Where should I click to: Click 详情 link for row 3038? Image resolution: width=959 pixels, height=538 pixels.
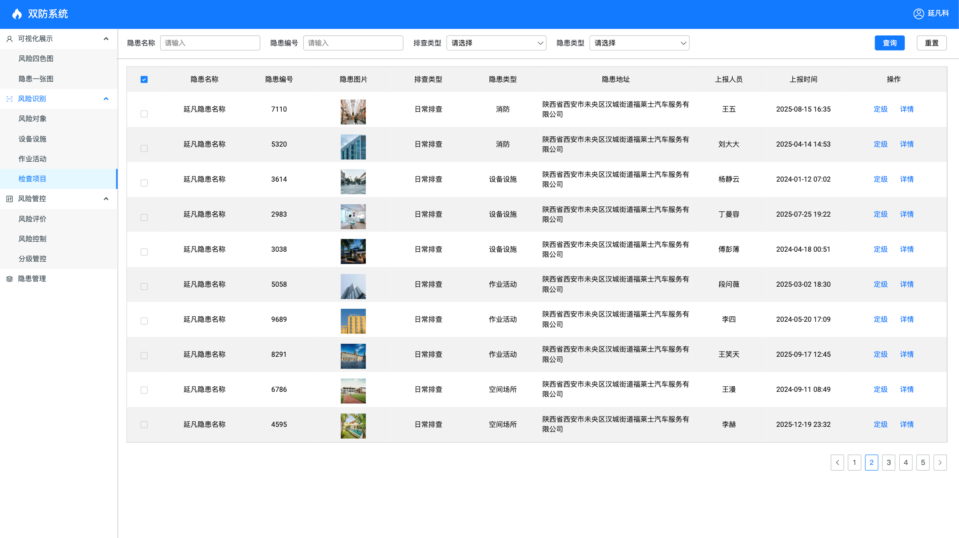tap(907, 250)
